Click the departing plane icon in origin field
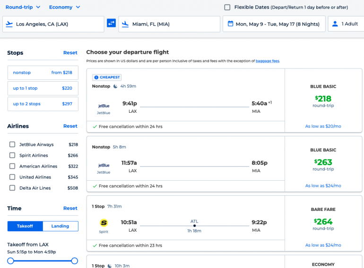Viewport: 364px width, 268px height. [x=9, y=24]
